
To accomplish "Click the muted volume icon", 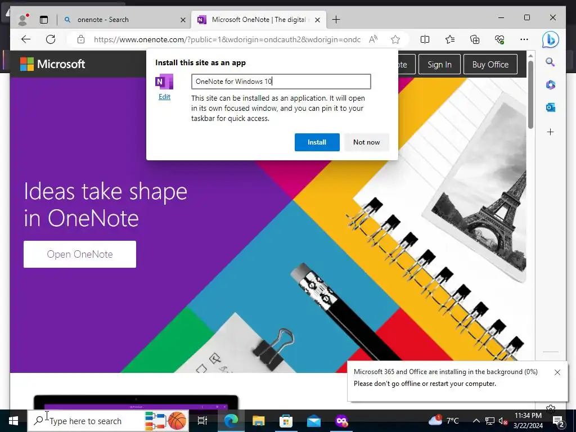I will point(503,421).
